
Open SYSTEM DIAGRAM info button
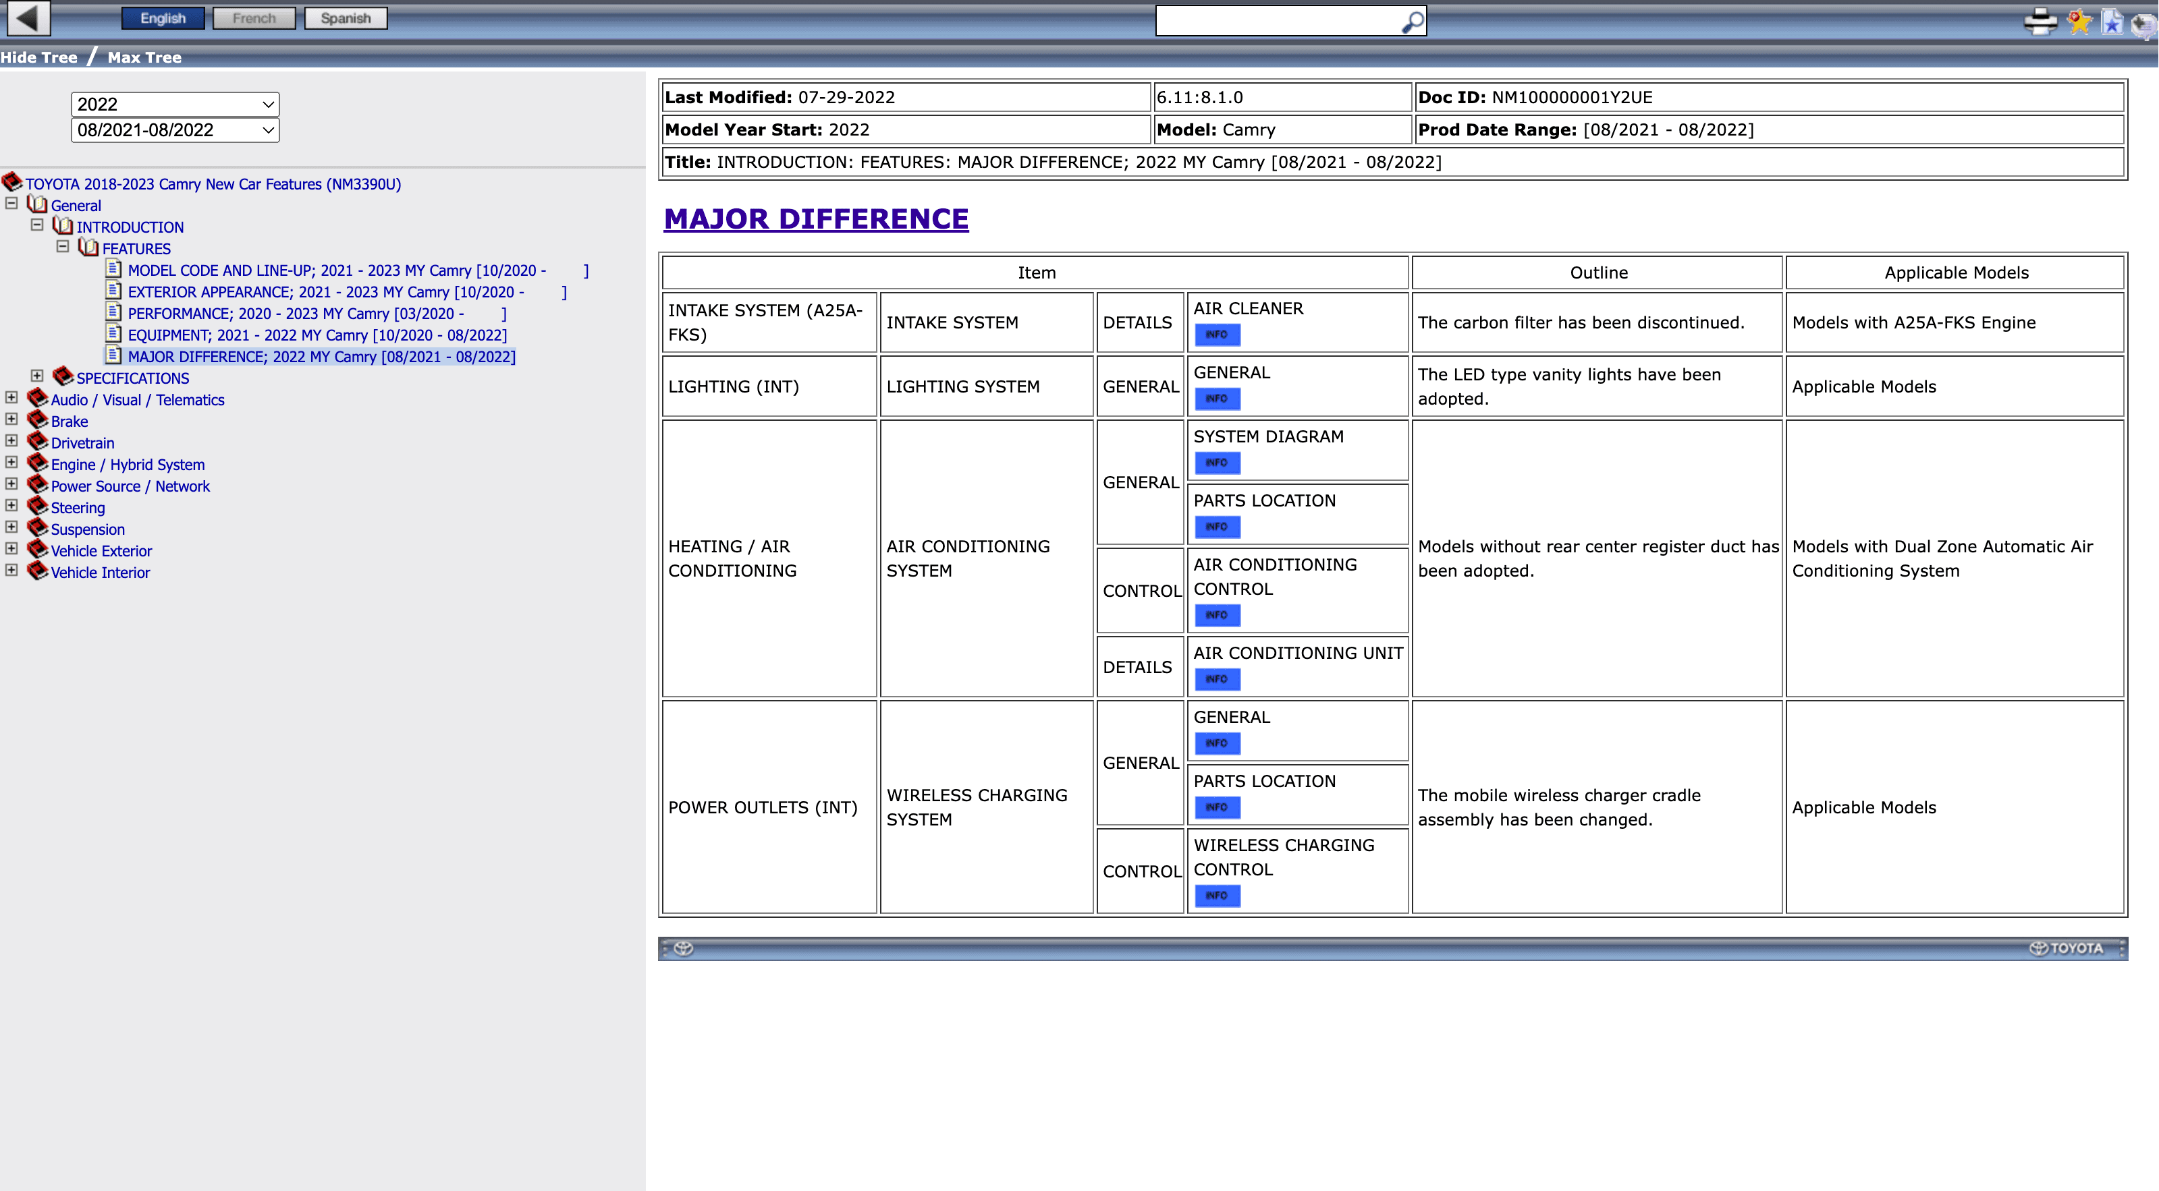(x=1216, y=463)
